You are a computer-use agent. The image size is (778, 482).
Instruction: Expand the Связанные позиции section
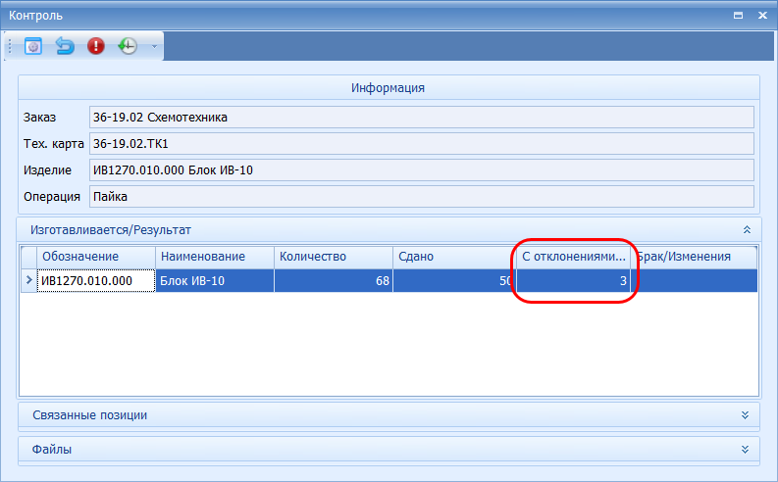746,414
